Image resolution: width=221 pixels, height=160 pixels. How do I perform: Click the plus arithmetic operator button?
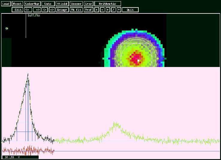tap(96, 10)
